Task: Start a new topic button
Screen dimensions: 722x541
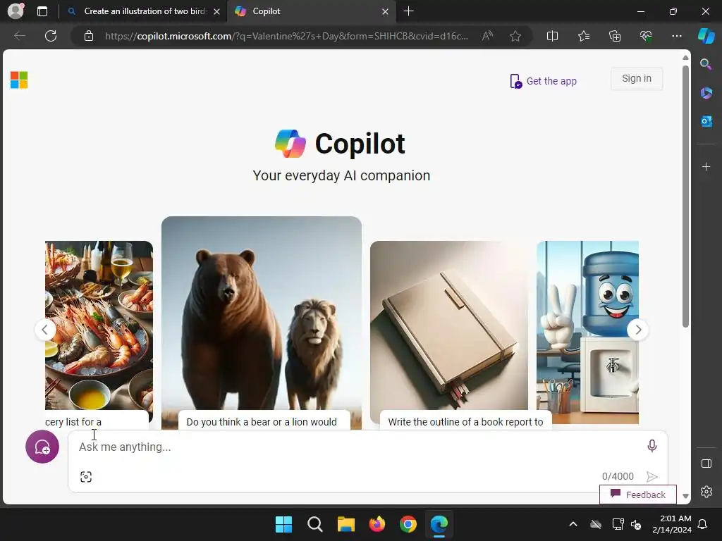Action: coord(42,447)
